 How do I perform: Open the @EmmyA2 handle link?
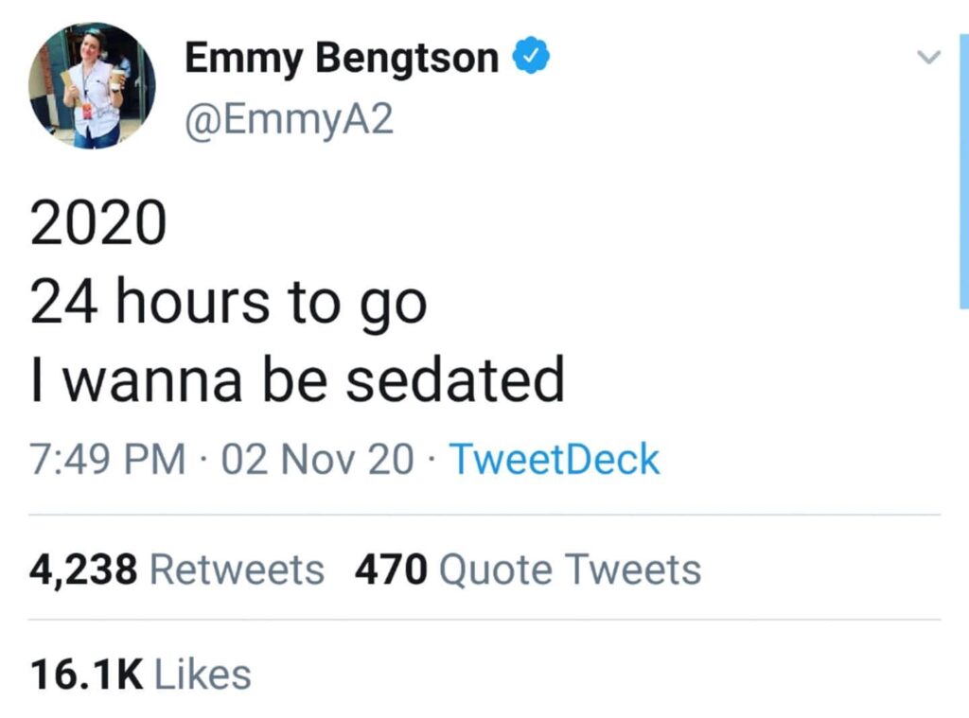click(x=288, y=121)
